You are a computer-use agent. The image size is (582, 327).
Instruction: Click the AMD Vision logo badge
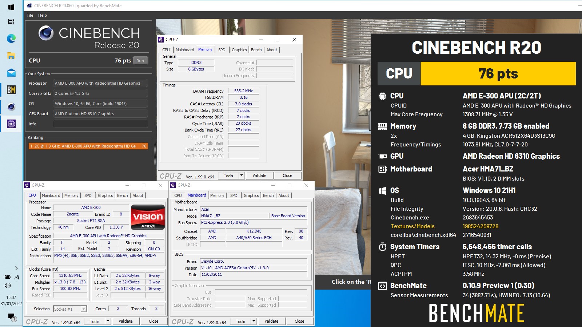point(148,217)
